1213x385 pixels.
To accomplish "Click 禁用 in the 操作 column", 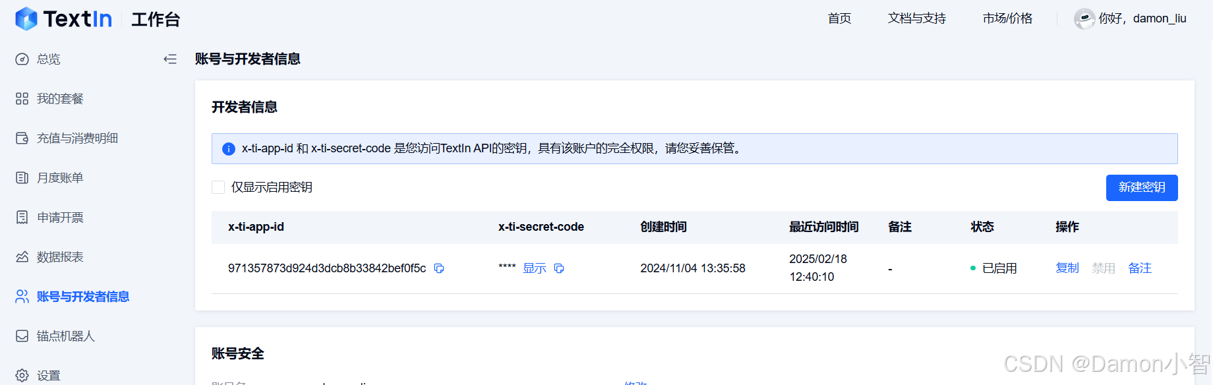I will pos(1104,268).
